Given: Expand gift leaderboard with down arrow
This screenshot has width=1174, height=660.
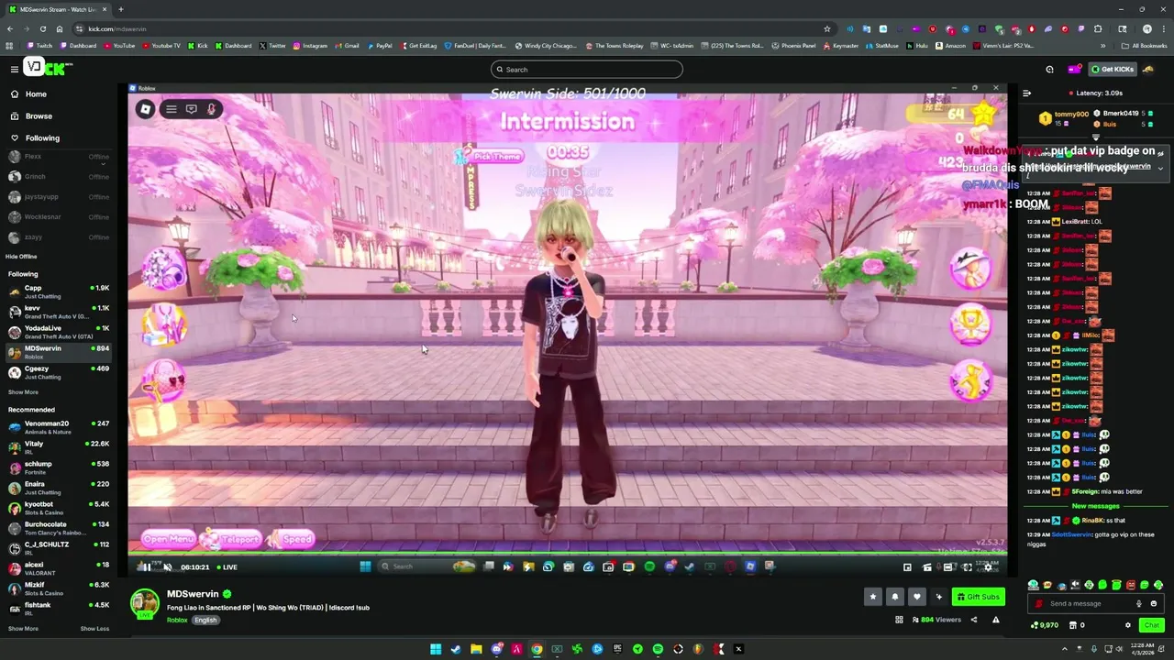Looking at the screenshot, I should [1095, 137].
